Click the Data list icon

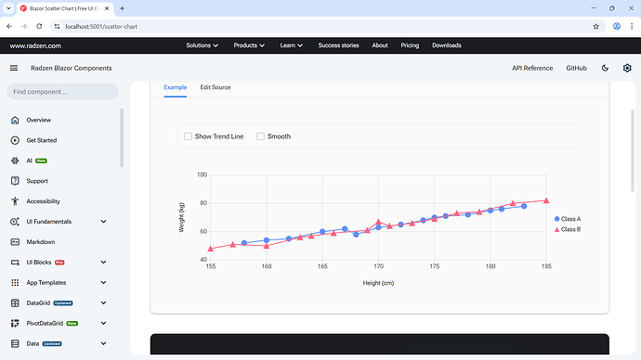tap(15, 343)
